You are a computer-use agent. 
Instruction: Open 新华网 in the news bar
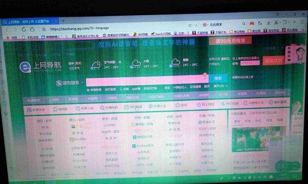pos(73,99)
